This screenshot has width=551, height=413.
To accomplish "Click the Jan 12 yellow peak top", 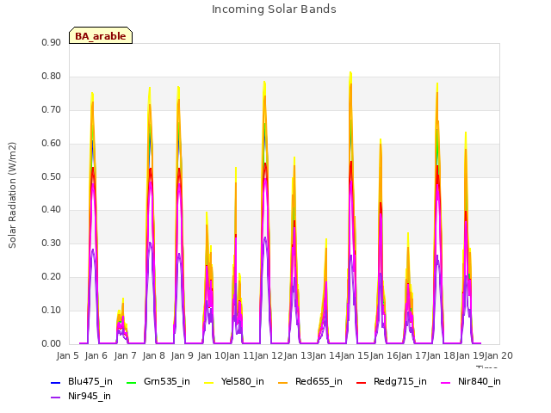I will pos(264,83).
